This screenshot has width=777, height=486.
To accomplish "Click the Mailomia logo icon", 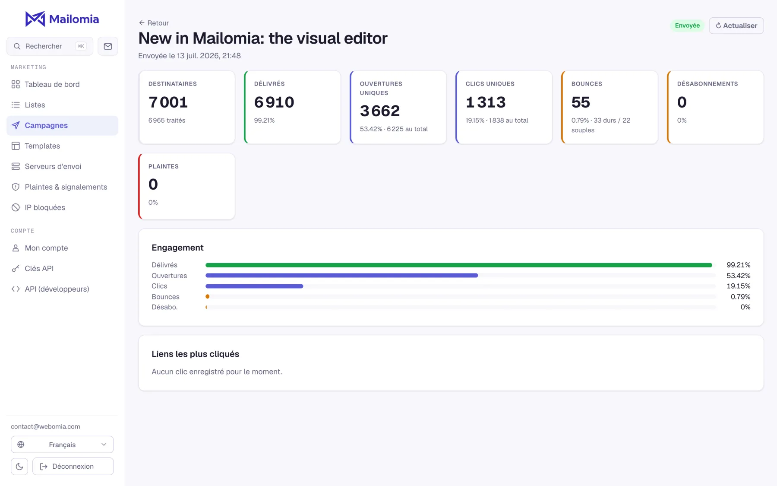I will tap(35, 19).
